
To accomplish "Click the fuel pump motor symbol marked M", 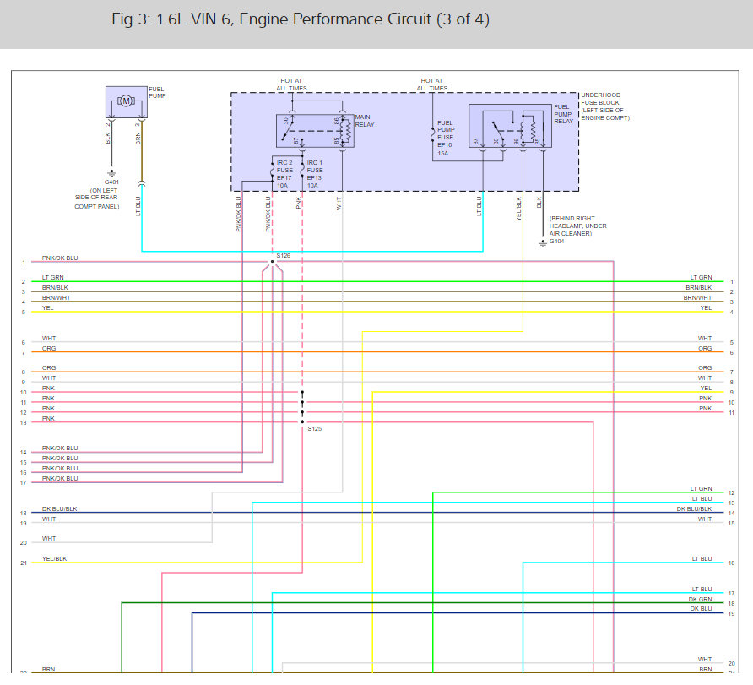I will point(127,101).
